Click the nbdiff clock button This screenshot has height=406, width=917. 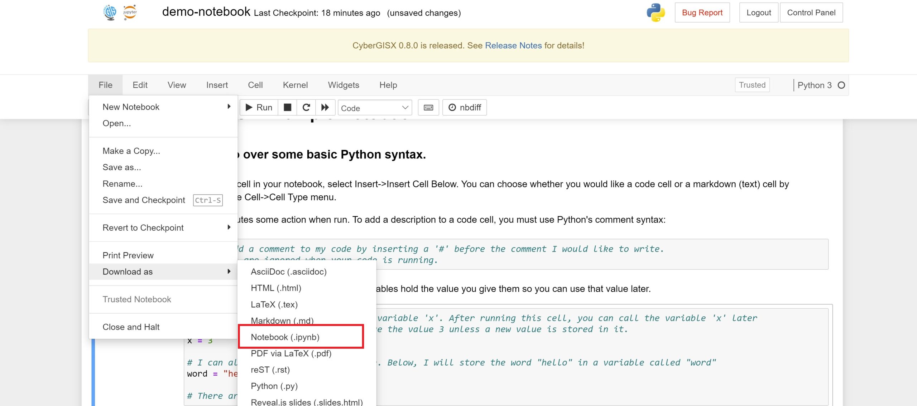pos(465,107)
